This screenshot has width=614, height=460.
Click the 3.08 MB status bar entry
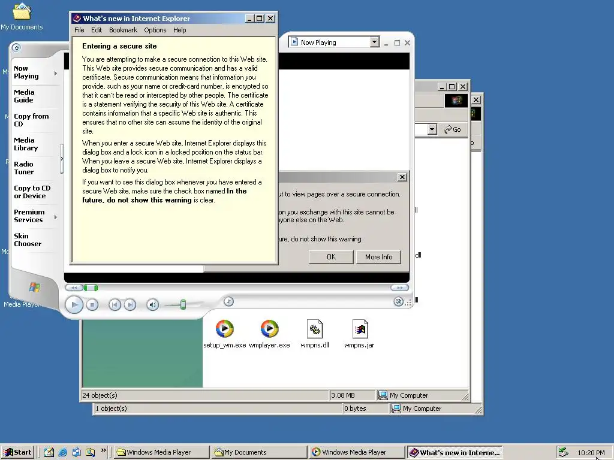[x=343, y=395]
